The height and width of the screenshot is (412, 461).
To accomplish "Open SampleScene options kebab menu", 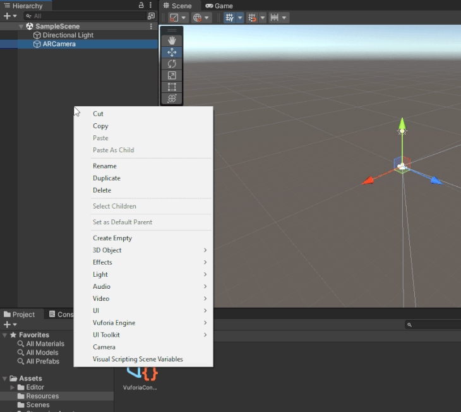I will [151, 26].
